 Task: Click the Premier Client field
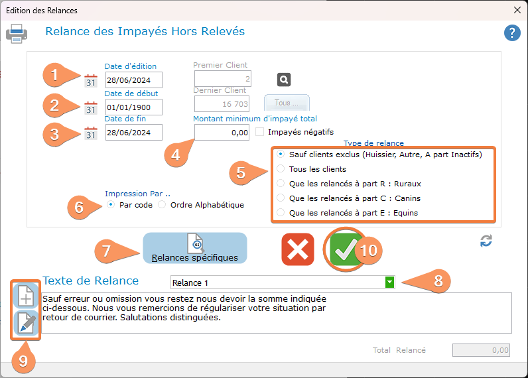223,78
